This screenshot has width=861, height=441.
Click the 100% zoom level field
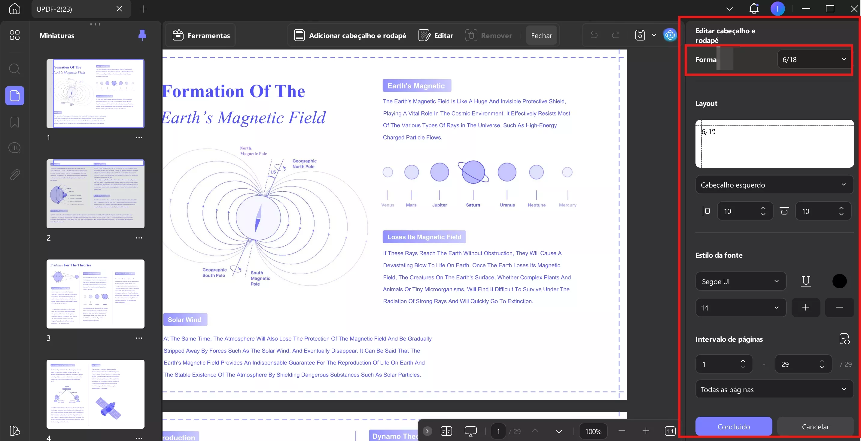[x=593, y=431]
